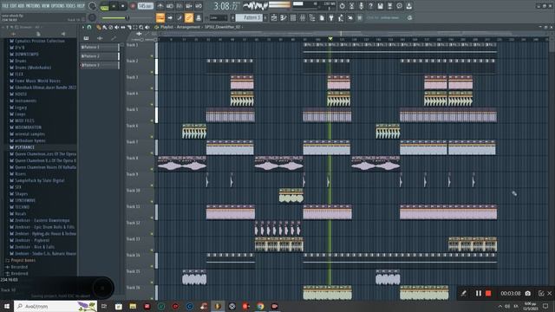This screenshot has height=312, width=555.
Task: Open the ADD menu
Action: 20,6
